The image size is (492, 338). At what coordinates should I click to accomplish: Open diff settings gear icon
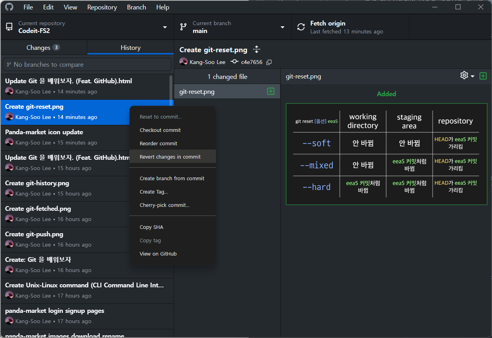[x=464, y=75]
